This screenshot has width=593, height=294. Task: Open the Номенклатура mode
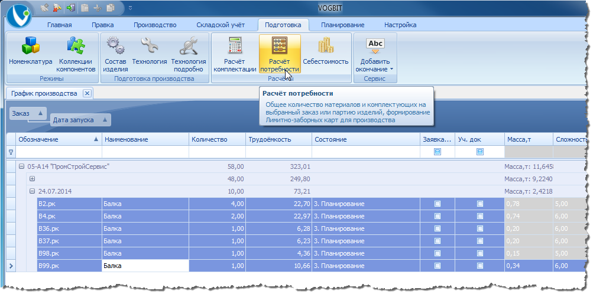(31, 54)
